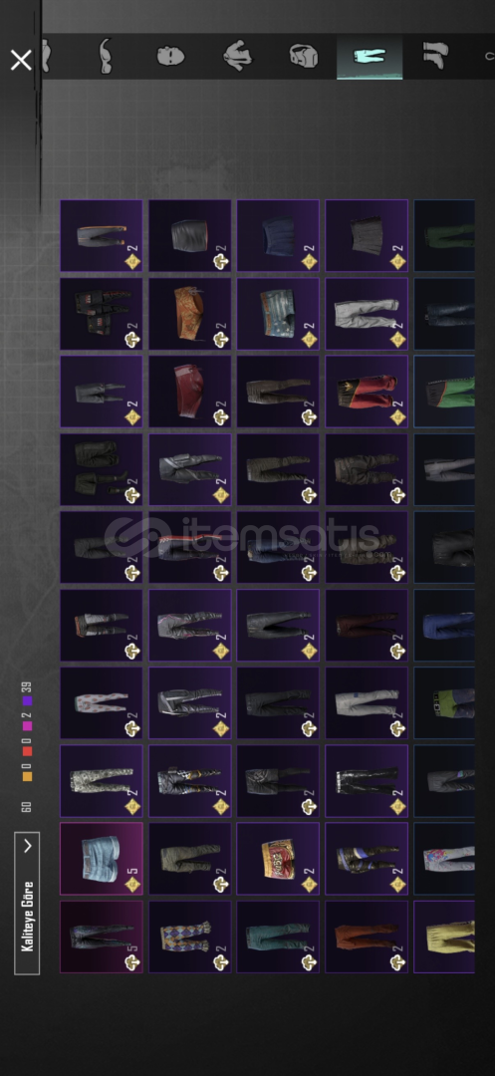Expand the chevron in Kaliteye Göre box
495x1076 pixels.
click(x=28, y=846)
